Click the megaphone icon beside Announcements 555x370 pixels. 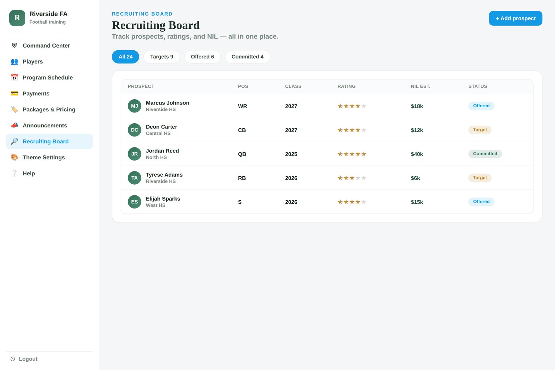tap(14, 125)
